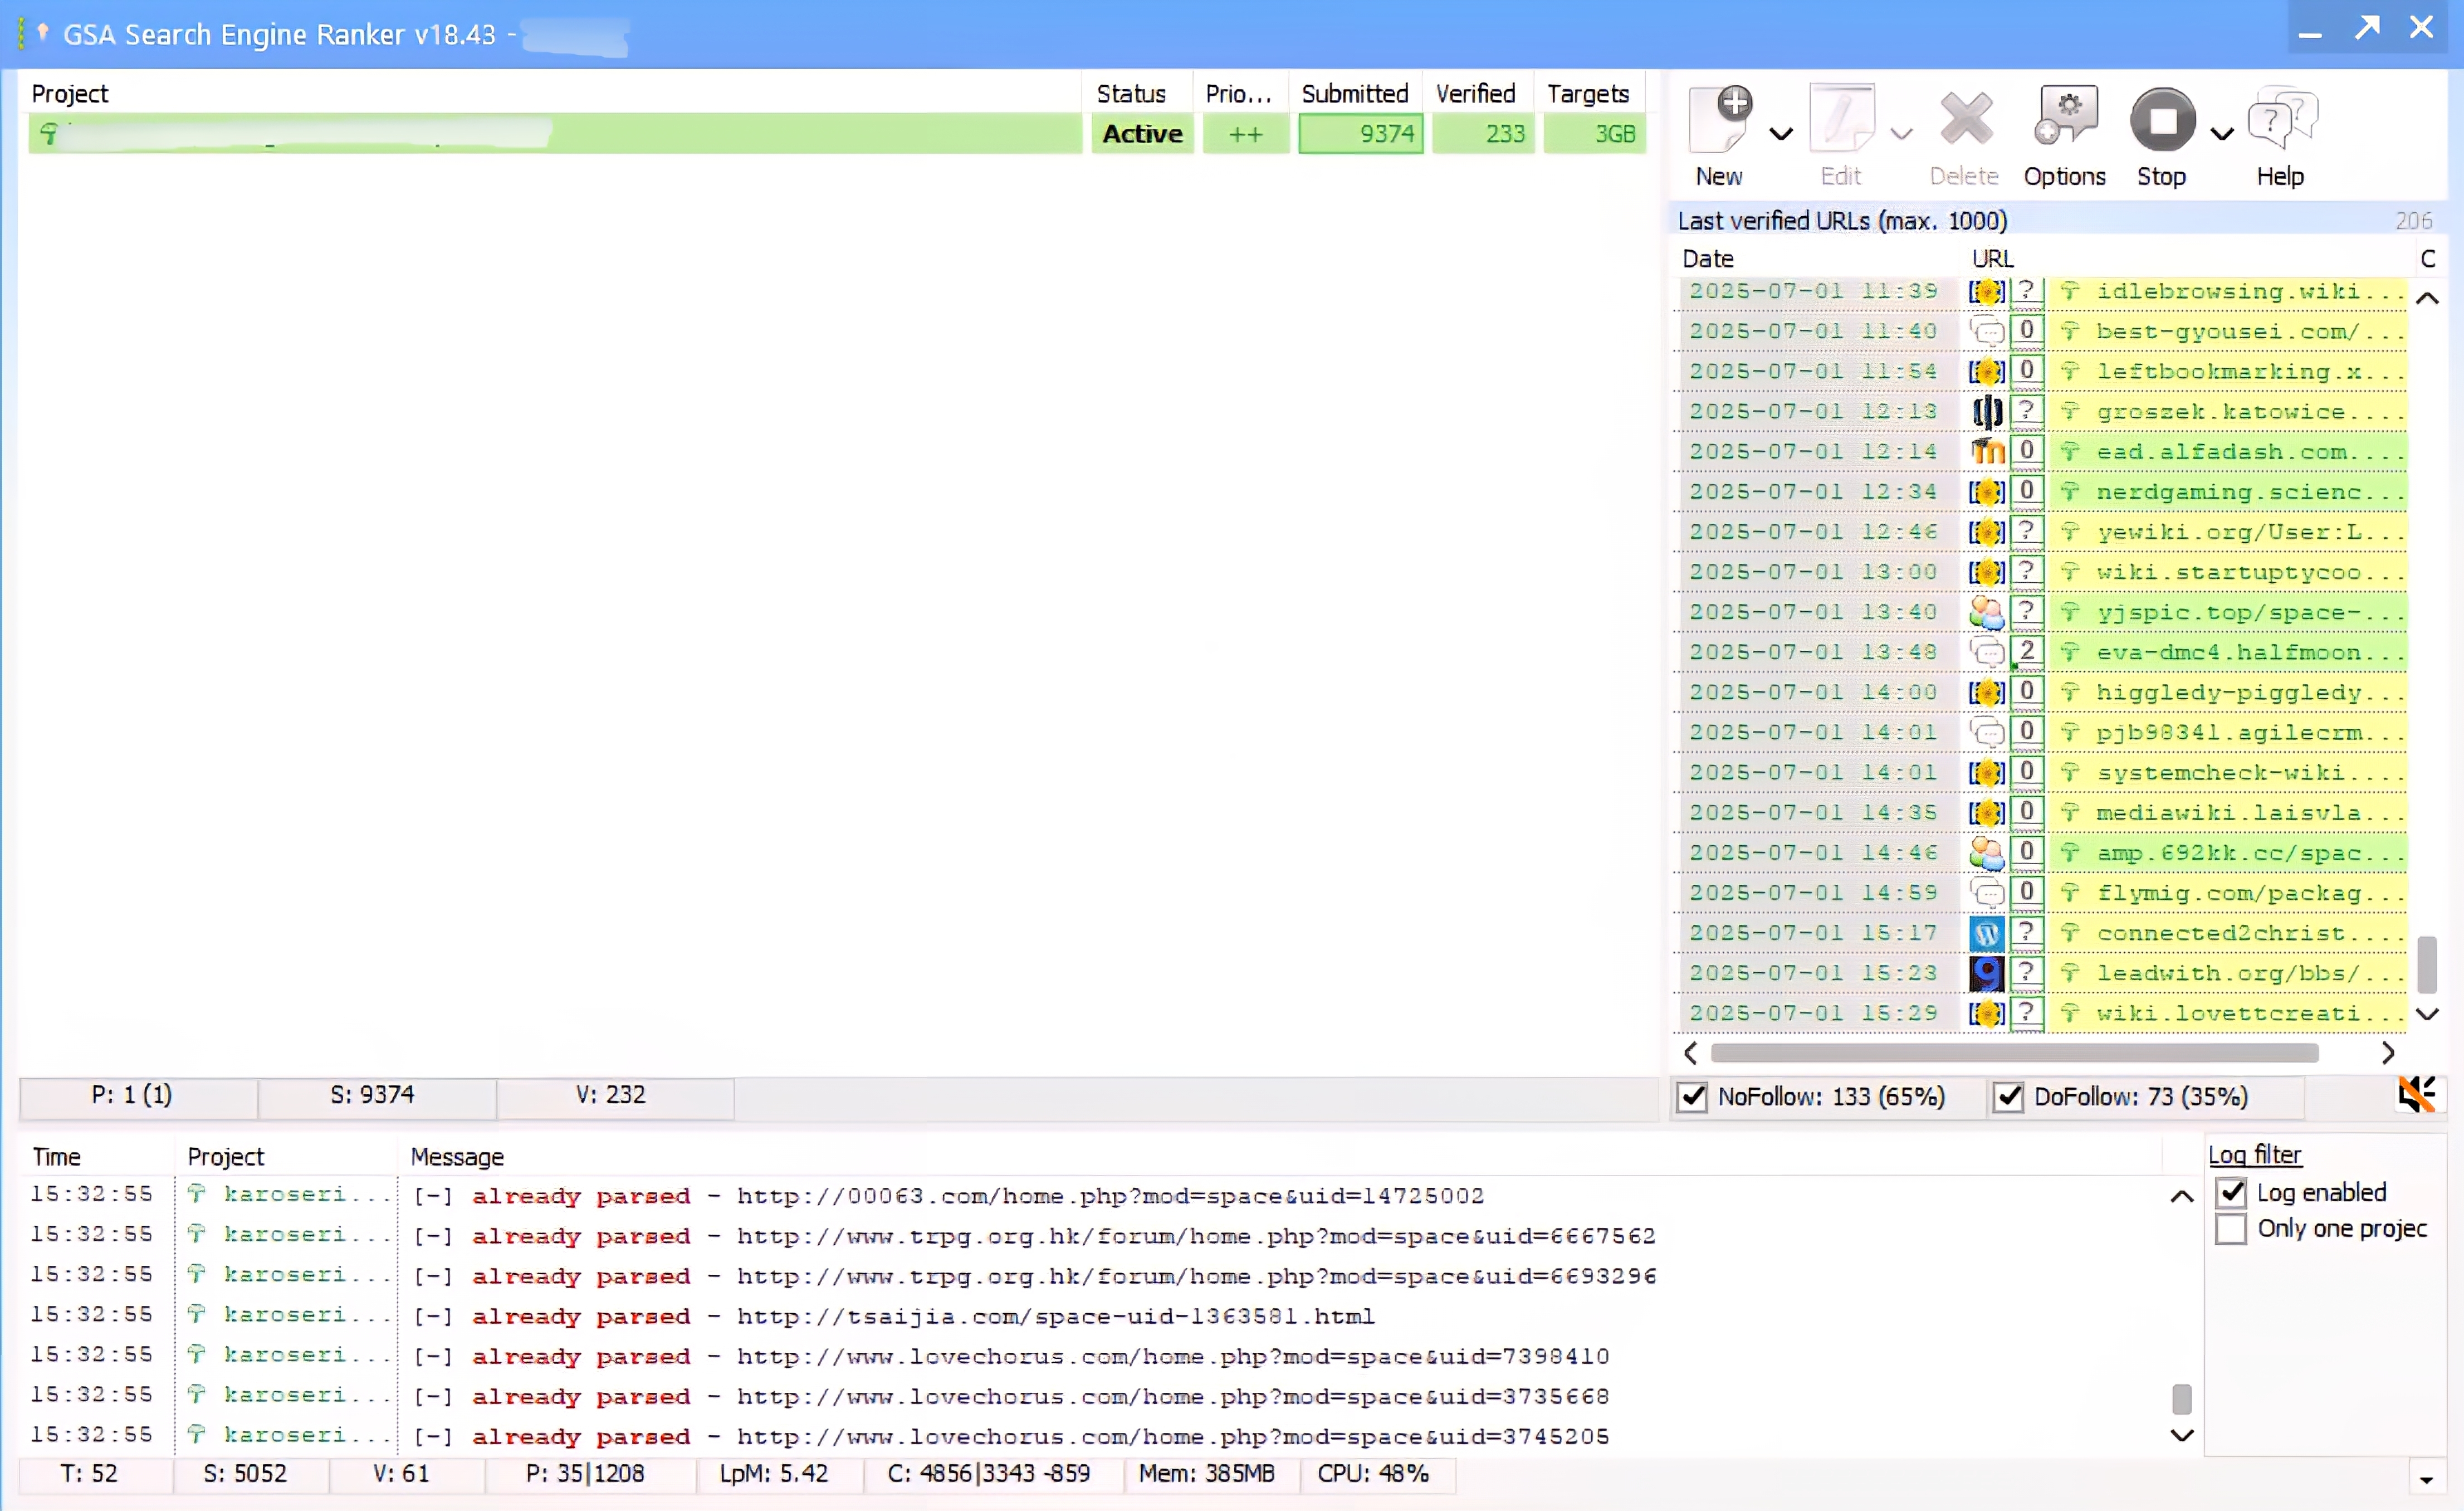The width and height of the screenshot is (2464, 1511).
Task: Click the comment icon for eva-dmc4.halfmoon row
Action: [x=1987, y=652]
